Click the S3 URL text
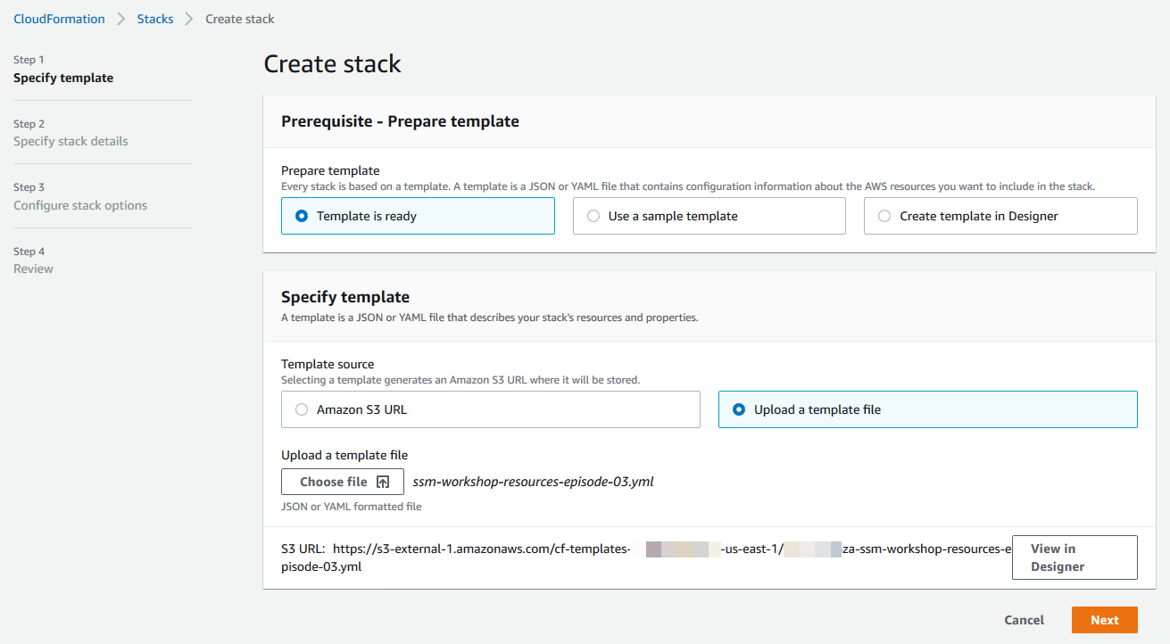The width and height of the screenshot is (1170, 644). tap(646, 557)
